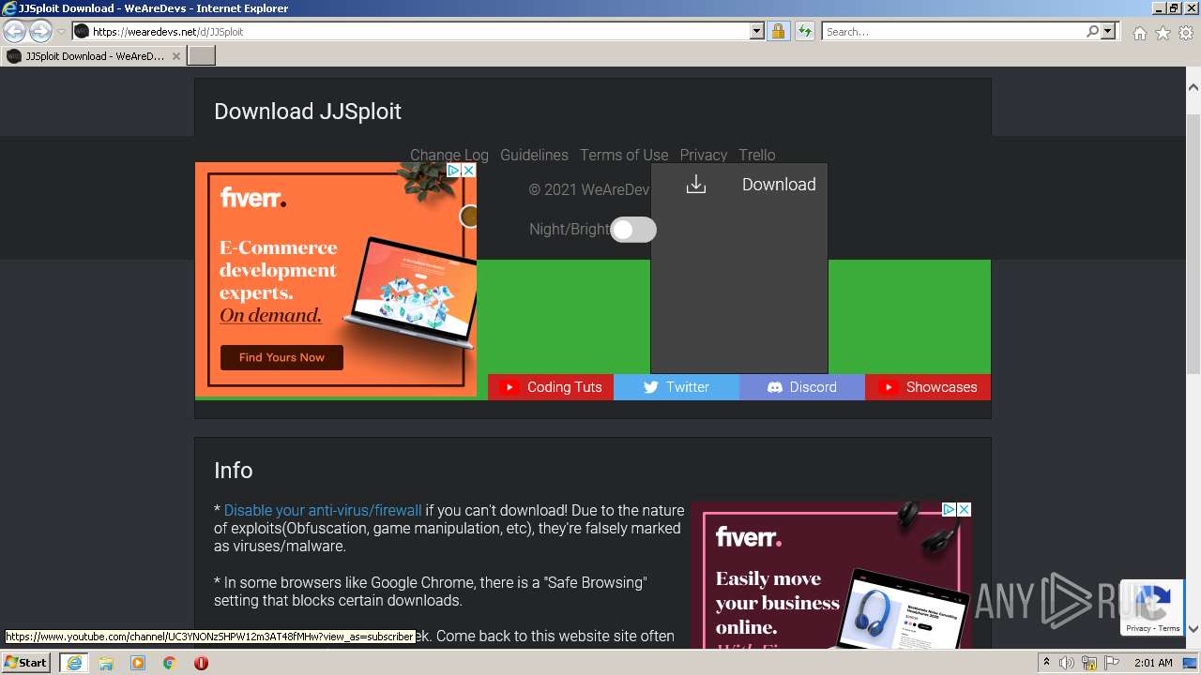Expand the search provider dropdown
Image resolution: width=1201 pixels, height=675 pixels.
coord(1109,32)
